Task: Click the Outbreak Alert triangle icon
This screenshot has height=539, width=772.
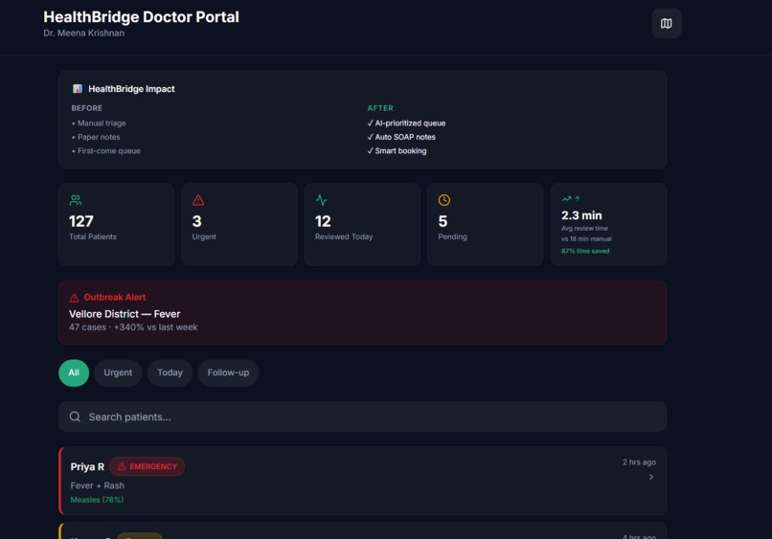Action: click(74, 298)
